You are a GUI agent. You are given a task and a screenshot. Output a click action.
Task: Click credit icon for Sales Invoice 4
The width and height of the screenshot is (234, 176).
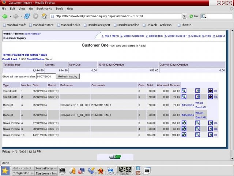184,123
